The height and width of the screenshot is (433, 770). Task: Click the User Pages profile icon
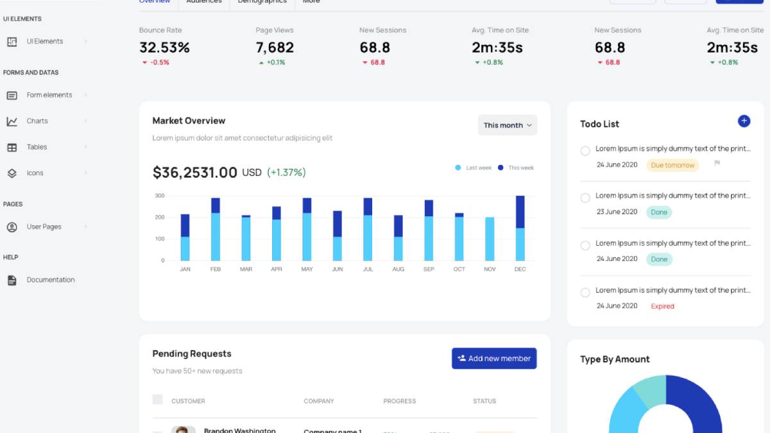(12, 227)
